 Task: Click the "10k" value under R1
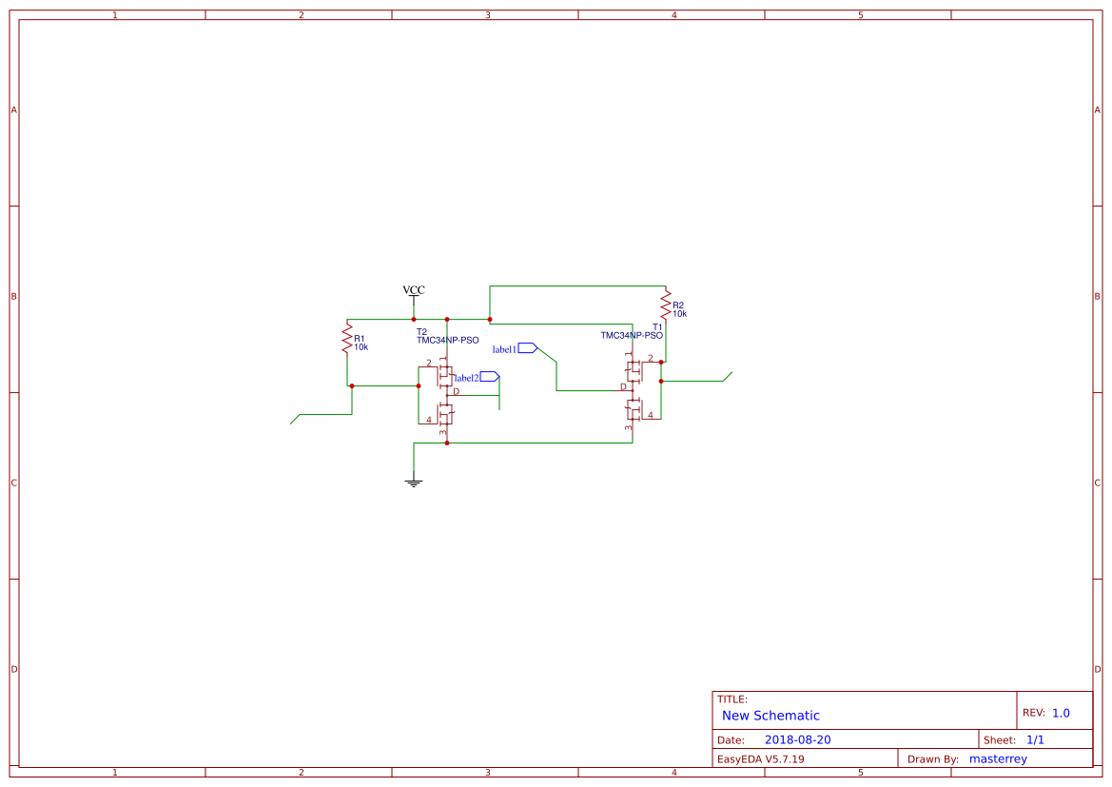pos(361,347)
